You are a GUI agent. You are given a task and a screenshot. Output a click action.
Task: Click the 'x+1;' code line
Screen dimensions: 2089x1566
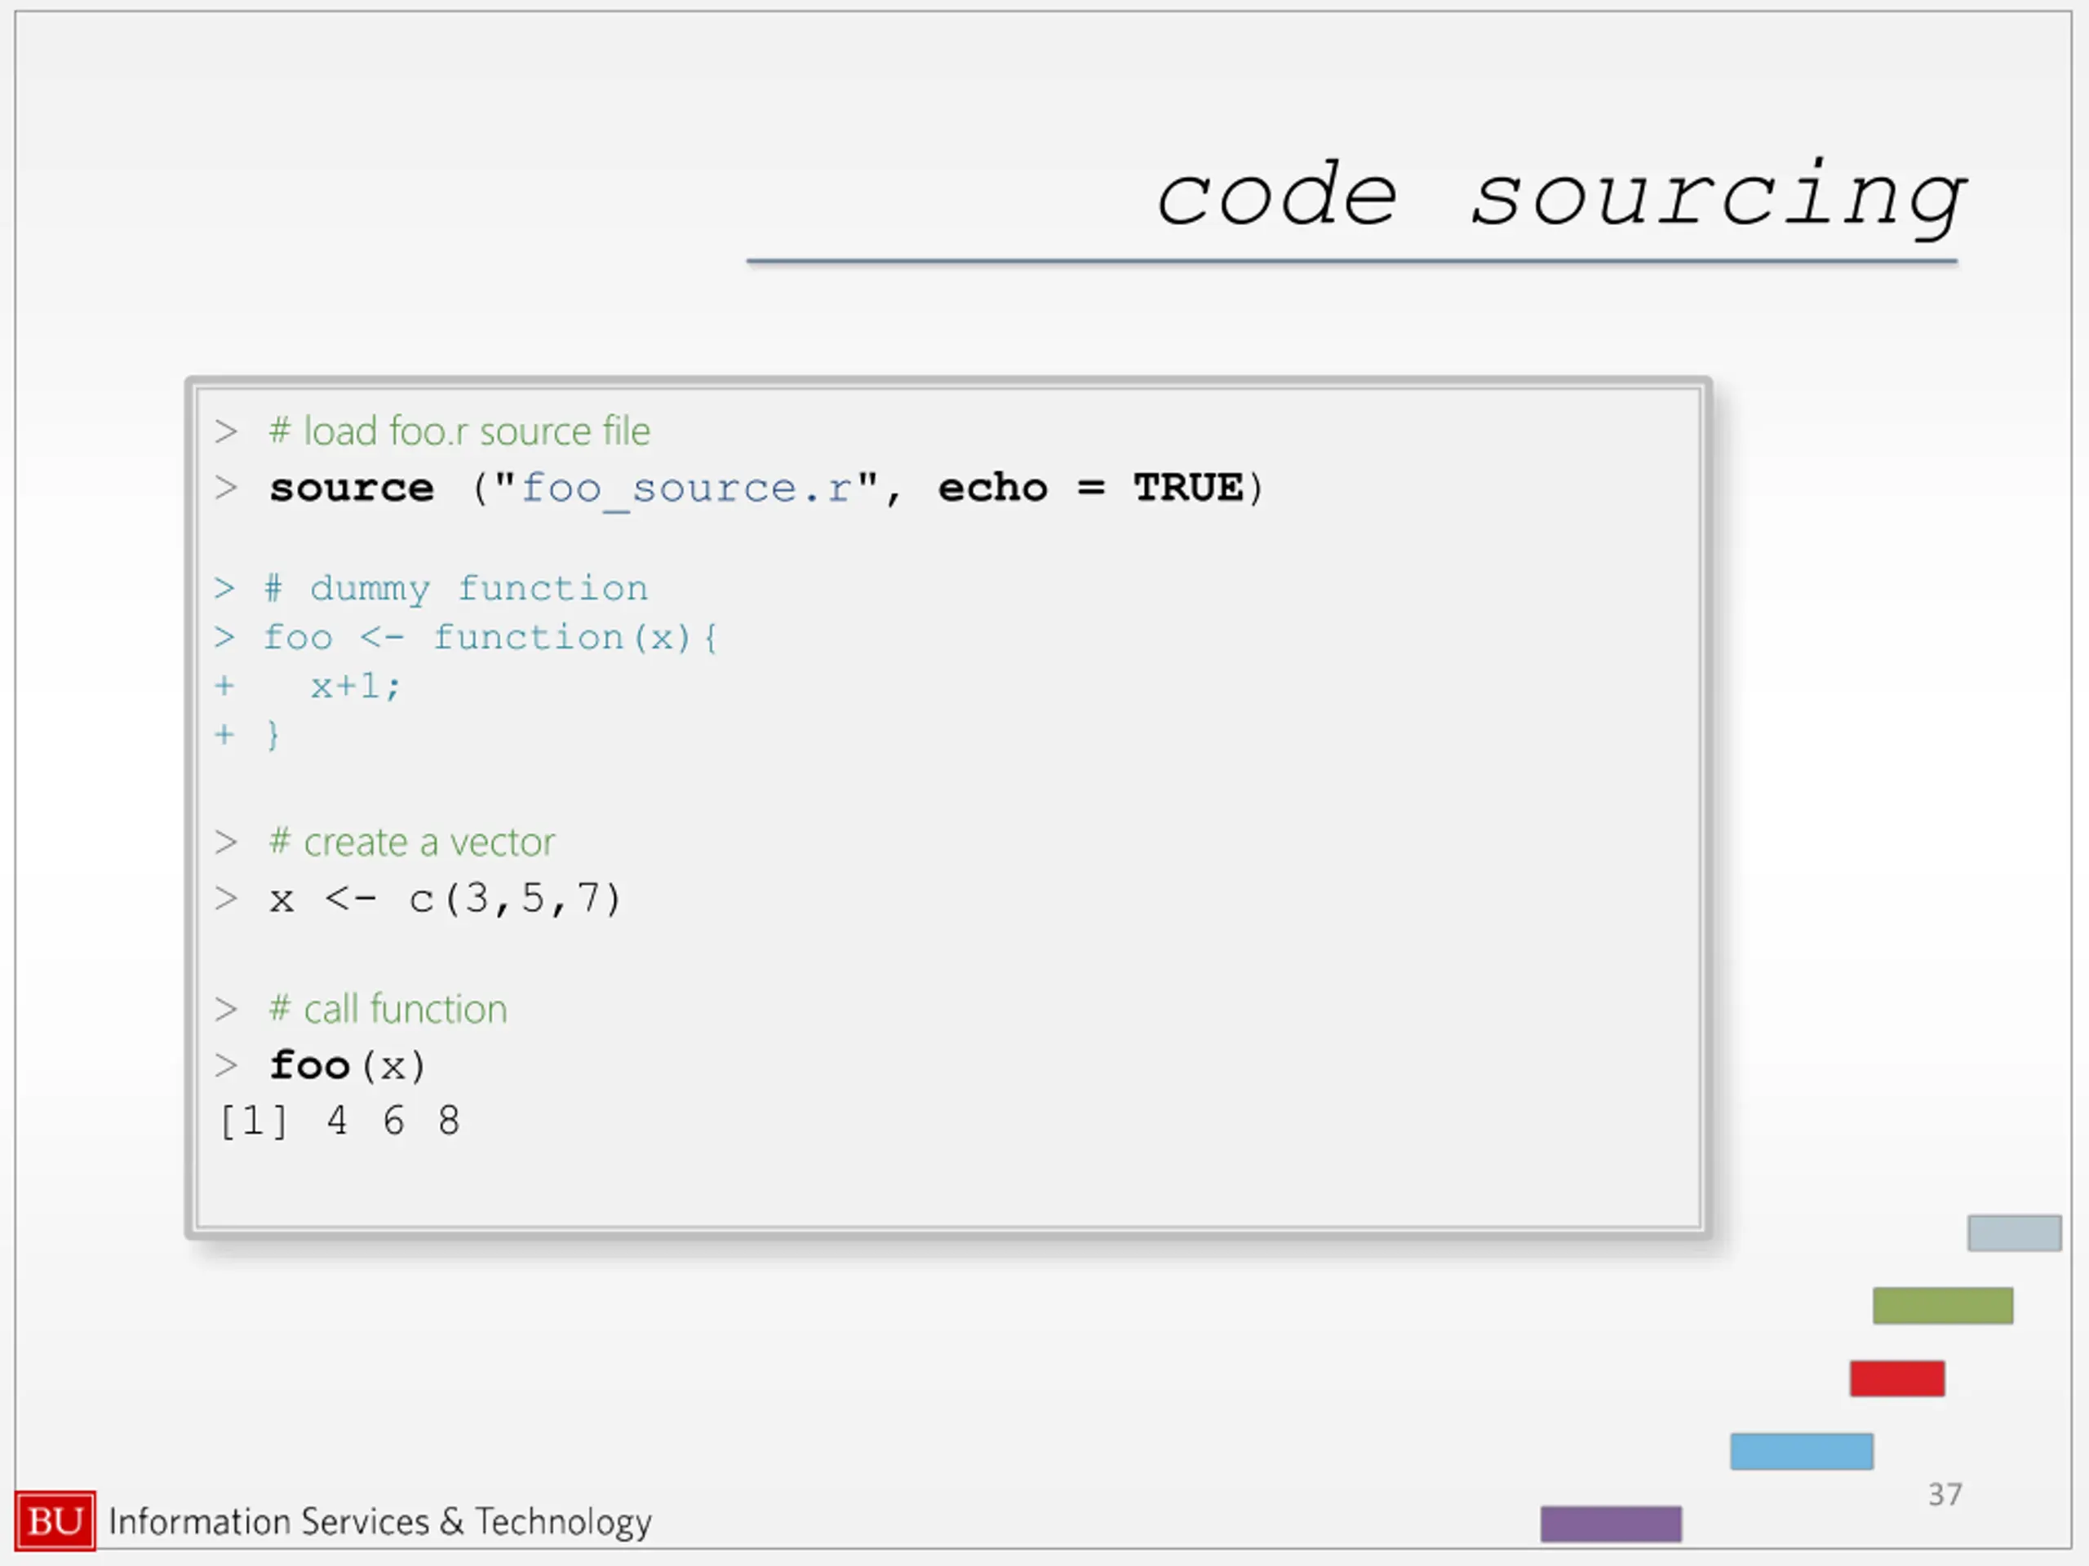[x=356, y=686]
